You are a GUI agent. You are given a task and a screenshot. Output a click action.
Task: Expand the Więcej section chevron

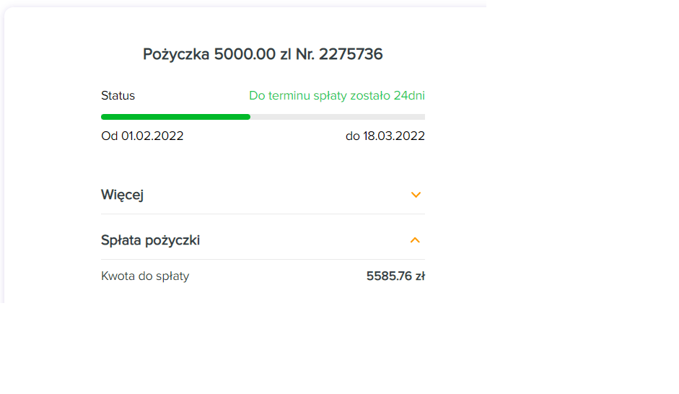416,195
